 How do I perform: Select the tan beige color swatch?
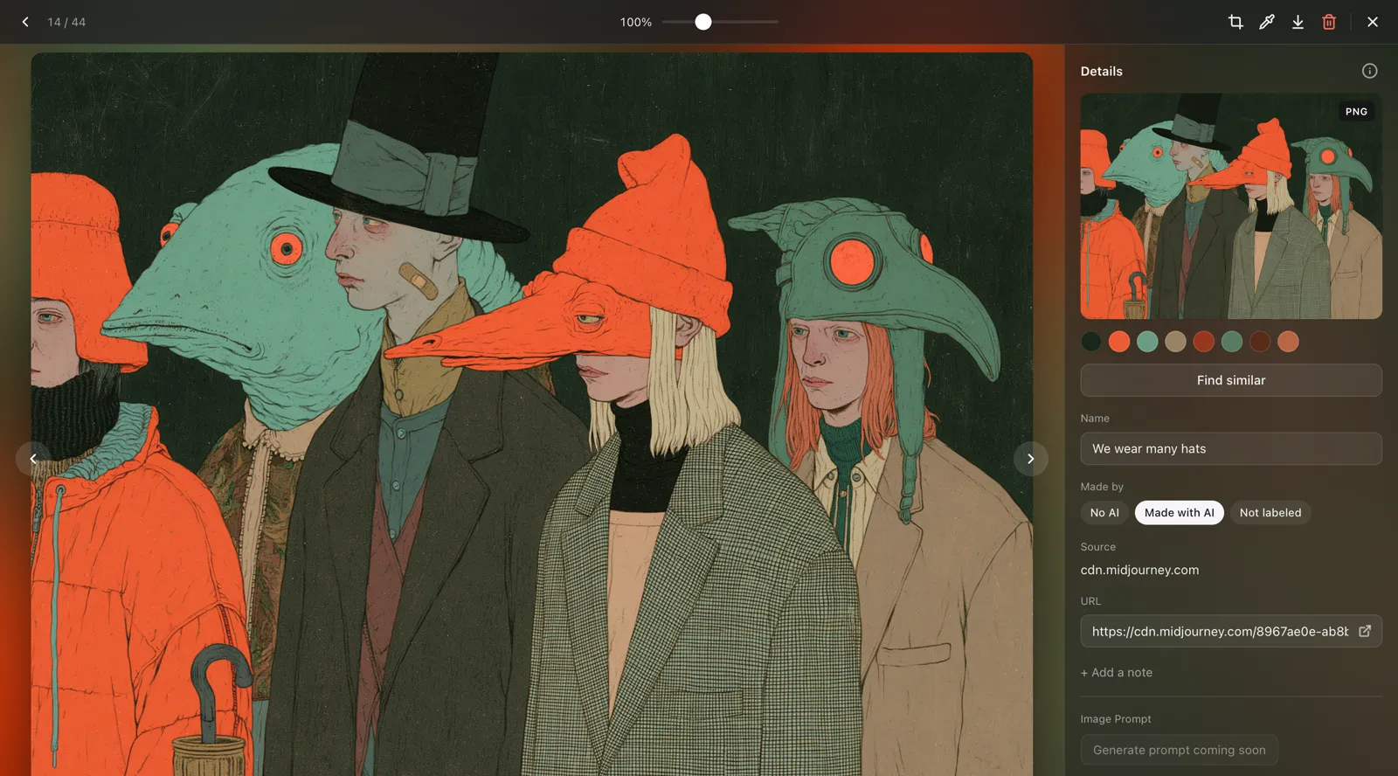click(x=1175, y=342)
